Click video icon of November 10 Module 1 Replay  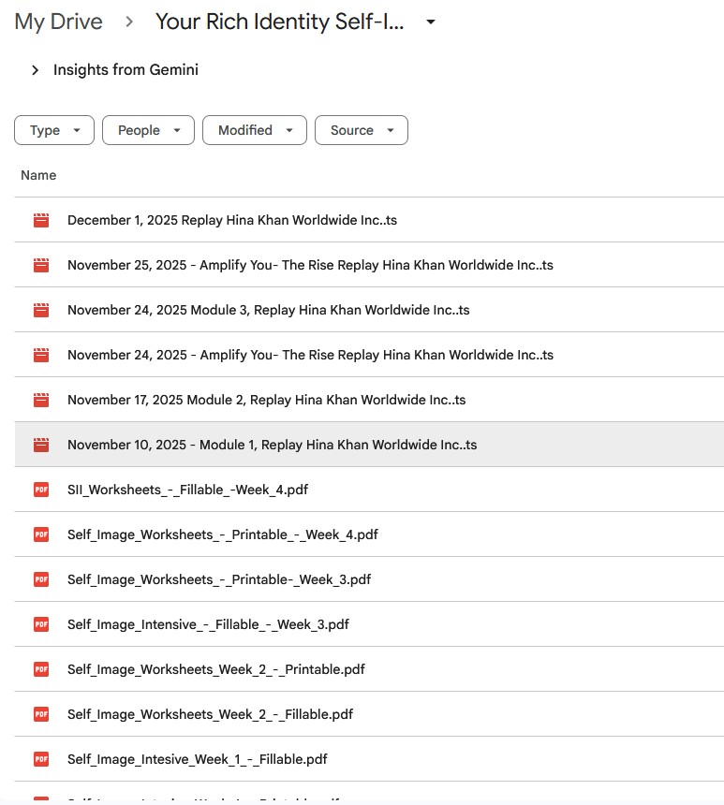[41, 446]
